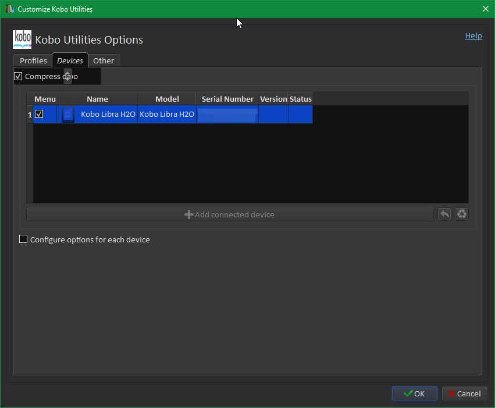
Task: Toggle the Compress database checkbox
Action: [18, 76]
